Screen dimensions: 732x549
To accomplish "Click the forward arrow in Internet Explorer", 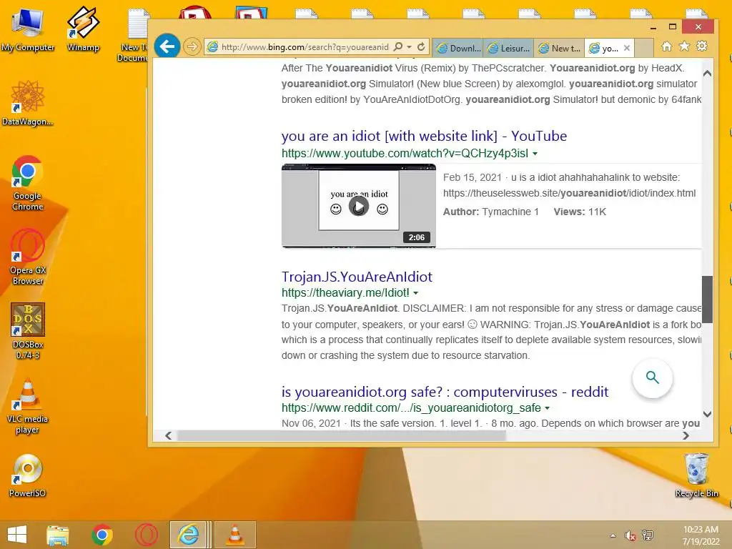I will coord(192,46).
